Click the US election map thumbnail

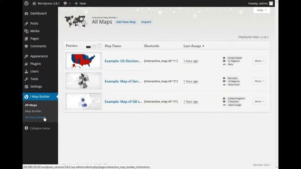(83, 61)
